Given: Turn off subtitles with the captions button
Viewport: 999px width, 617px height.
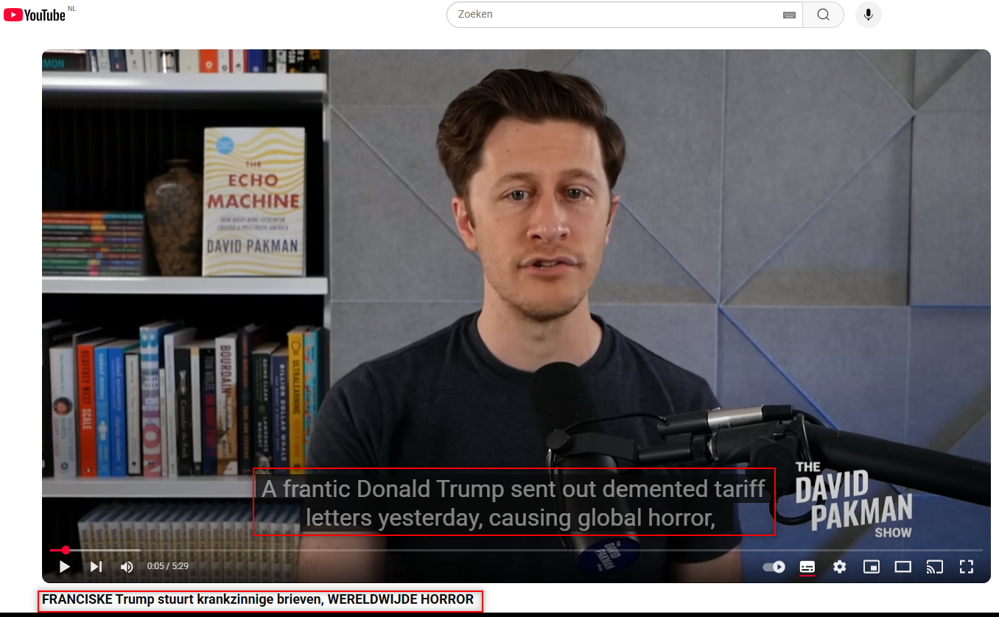Looking at the screenshot, I should pyautogui.click(x=807, y=567).
